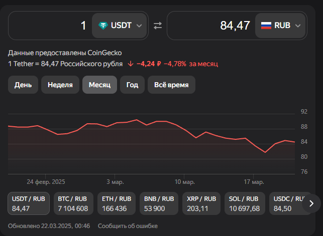Click the Tether USDT diamond logo
Screen dimensions: 323x236
pos(103,26)
